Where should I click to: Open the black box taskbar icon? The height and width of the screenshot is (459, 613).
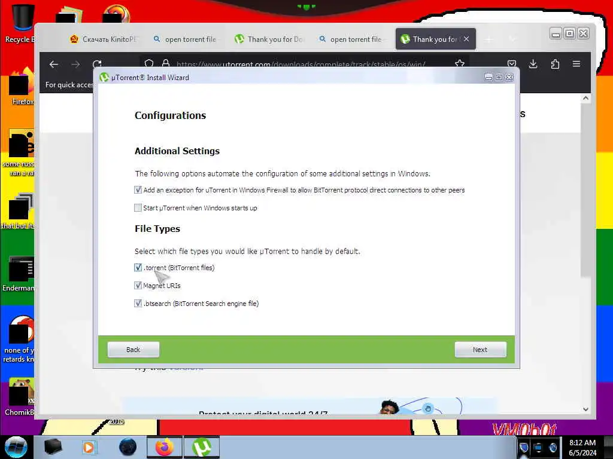click(53, 447)
